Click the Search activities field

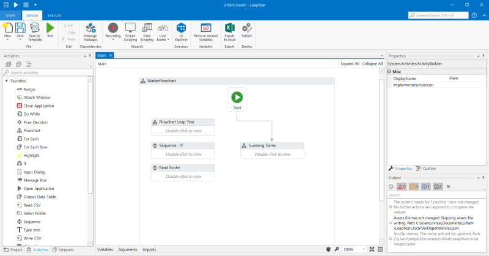tap(48, 73)
